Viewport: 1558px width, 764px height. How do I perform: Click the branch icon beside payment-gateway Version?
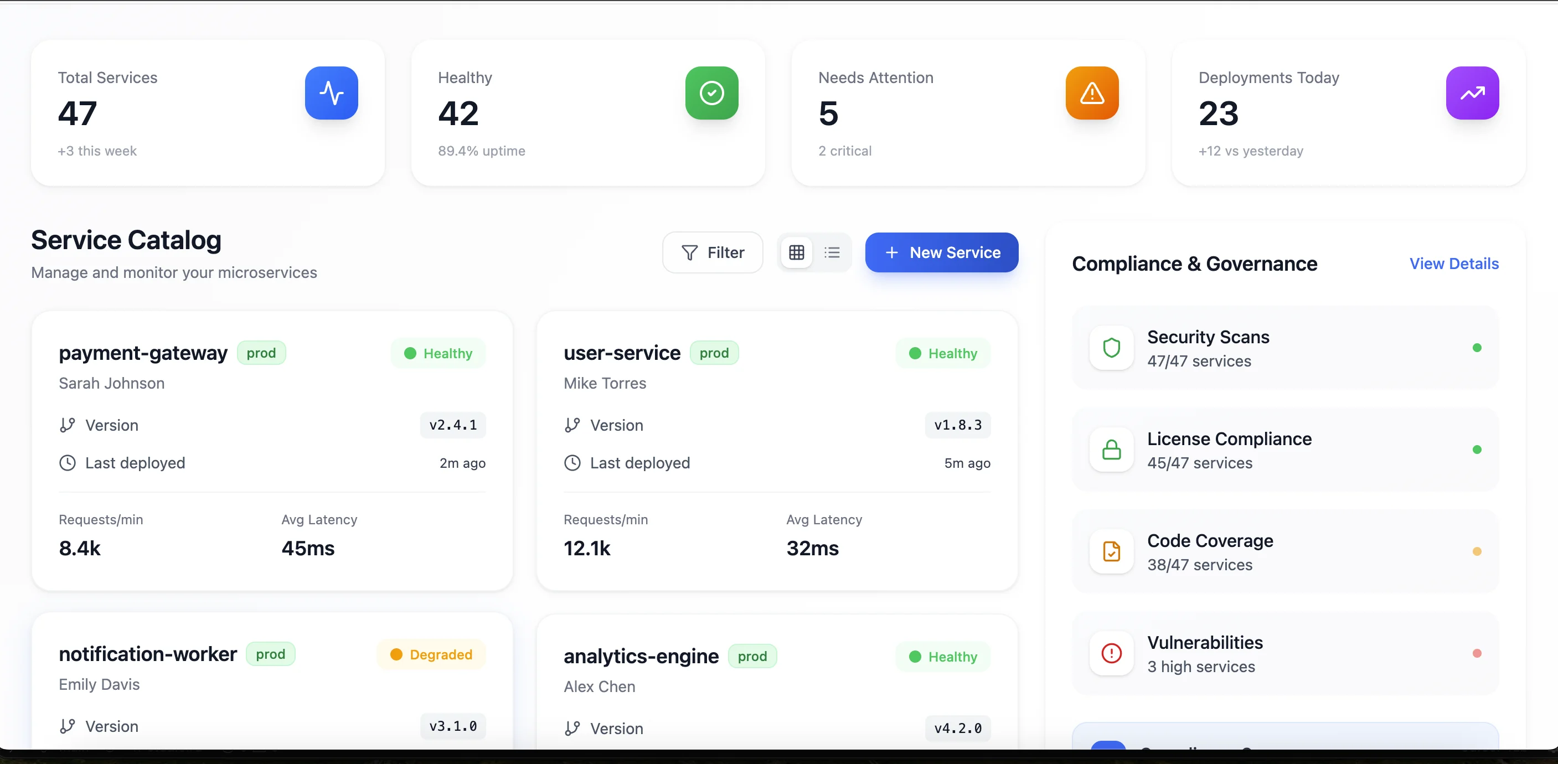[x=68, y=425]
